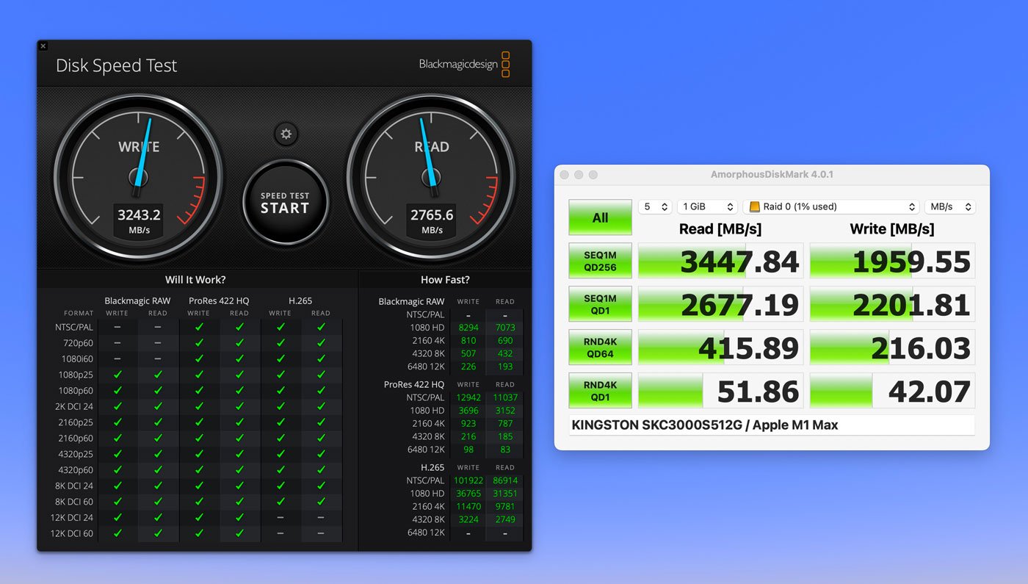Click H.265 NTSC/PAL write value 101922

pos(467,480)
